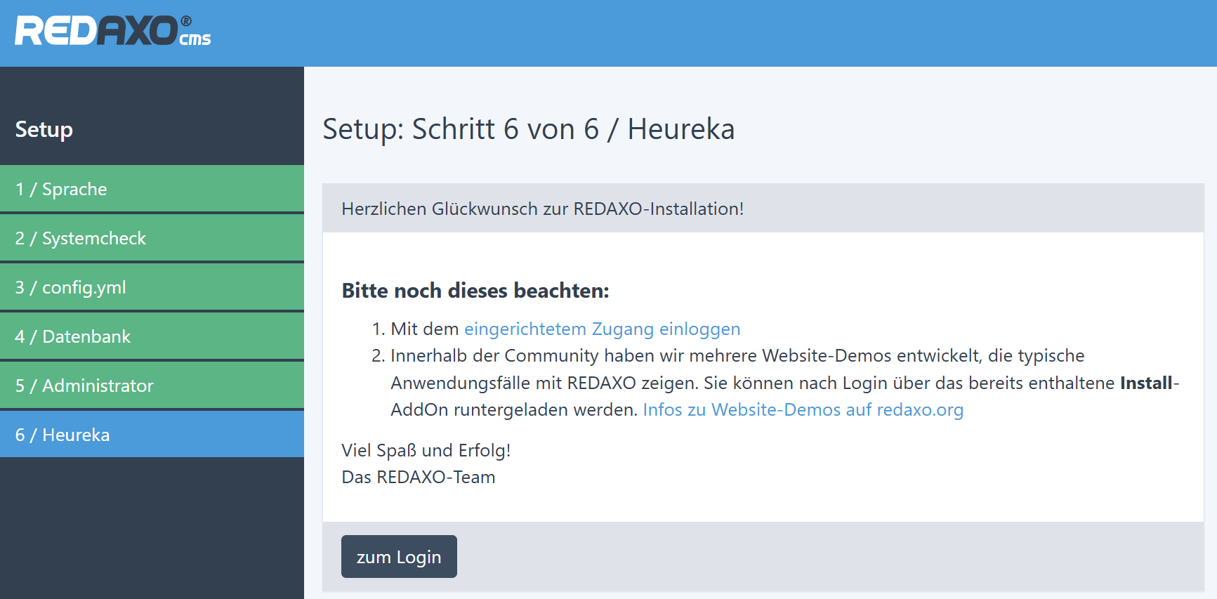Click the Bitte noch dieses beachten heading
This screenshot has width=1217, height=599.
point(475,291)
